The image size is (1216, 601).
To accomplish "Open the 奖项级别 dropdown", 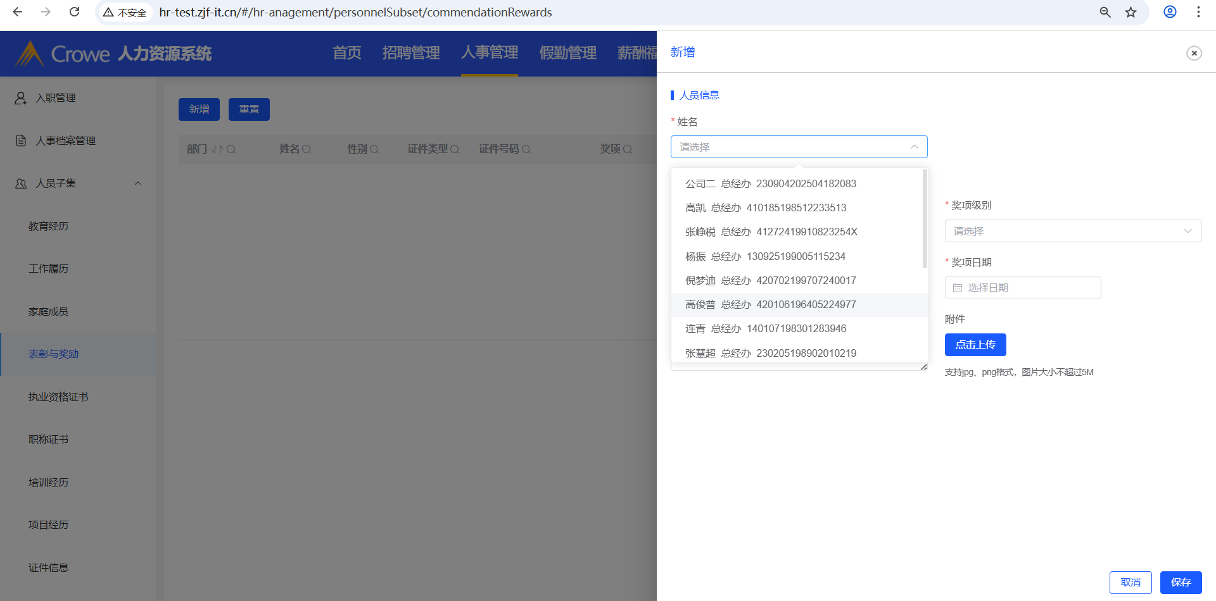I will 1072,231.
